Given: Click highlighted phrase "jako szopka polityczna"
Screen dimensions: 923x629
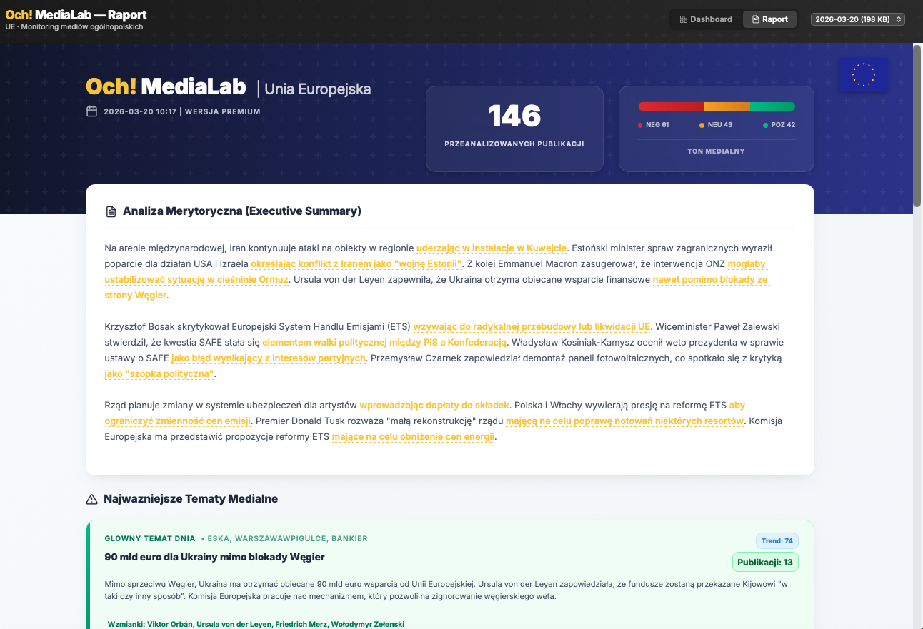Looking at the screenshot, I should tap(159, 373).
